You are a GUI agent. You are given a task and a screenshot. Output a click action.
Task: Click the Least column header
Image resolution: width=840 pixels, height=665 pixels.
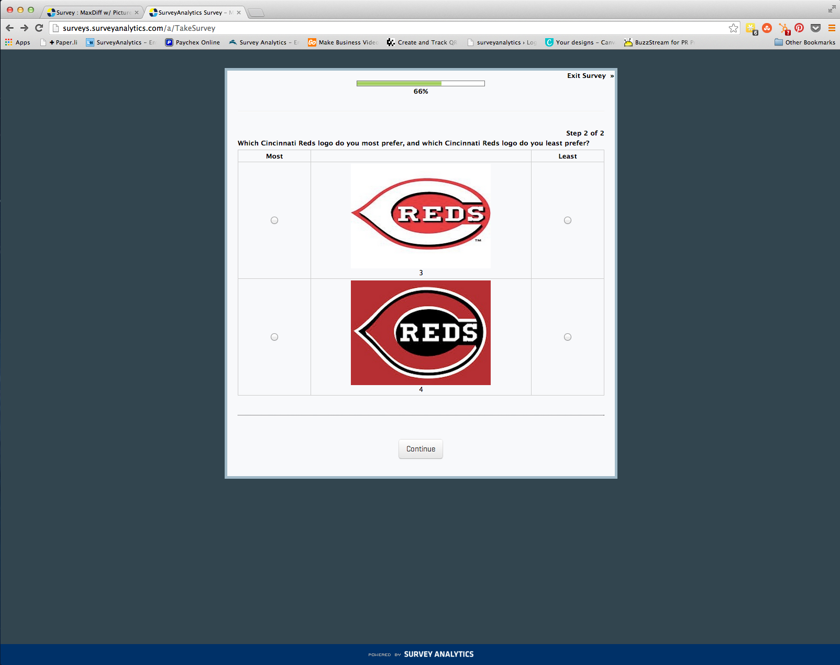point(568,156)
